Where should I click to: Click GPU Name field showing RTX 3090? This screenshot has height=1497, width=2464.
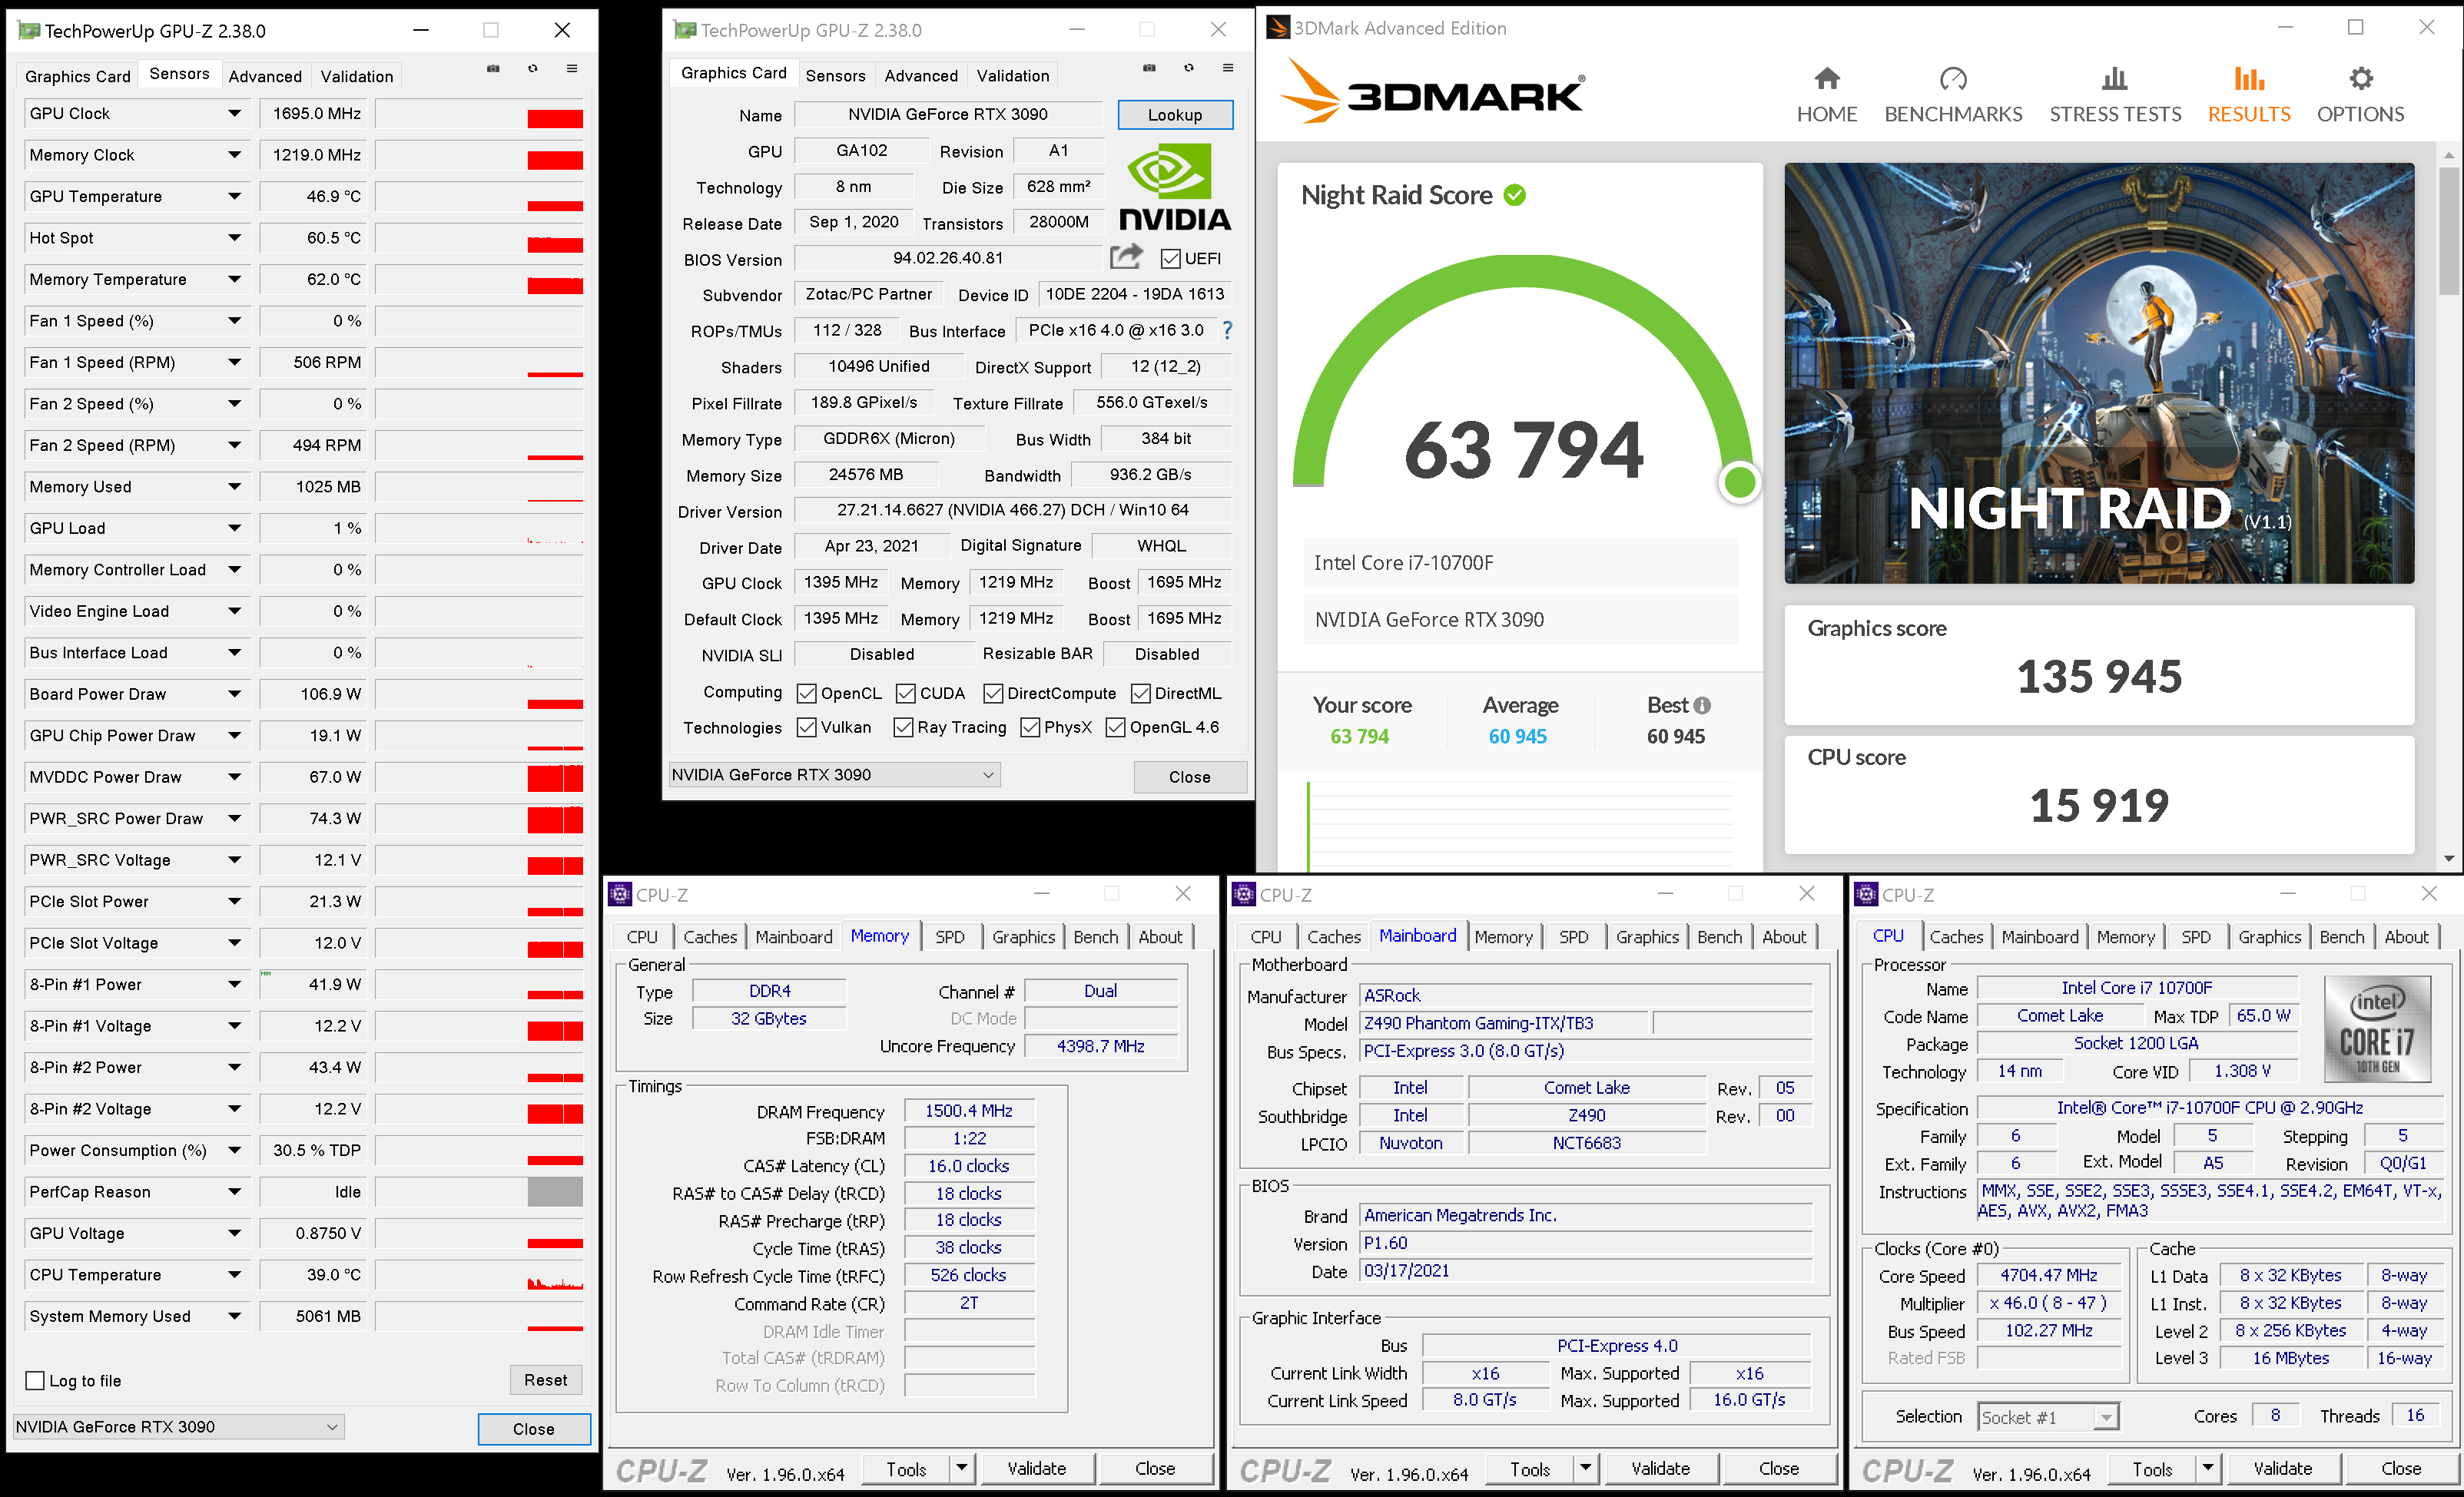tap(948, 114)
